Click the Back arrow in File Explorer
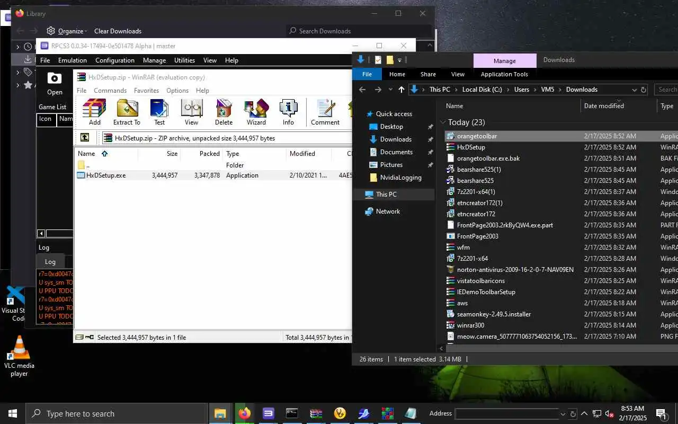The width and height of the screenshot is (678, 424). (362, 90)
